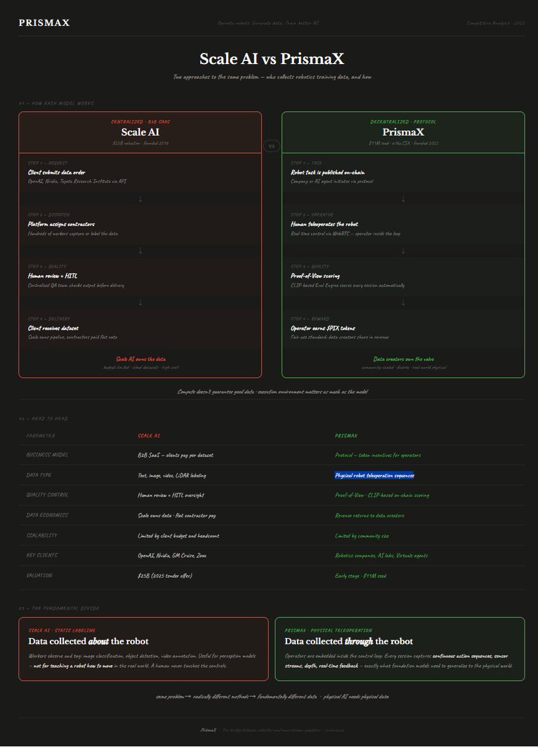Select 'Robot task is published on-chain' step

point(328,172)
